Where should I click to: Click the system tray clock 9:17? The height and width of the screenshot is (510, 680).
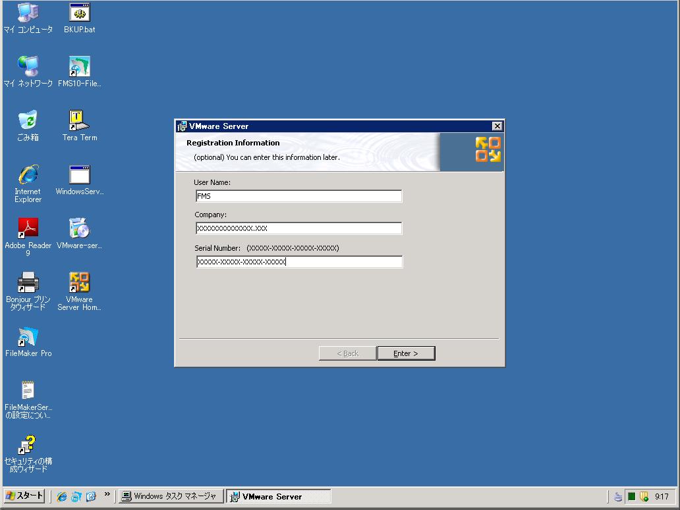662,497
